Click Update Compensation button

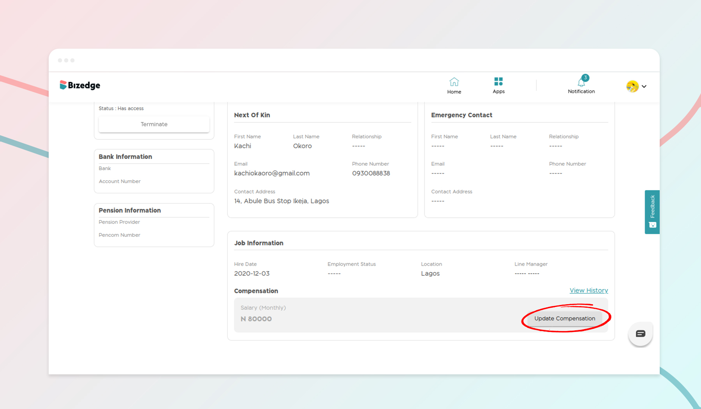coord(564,319)
